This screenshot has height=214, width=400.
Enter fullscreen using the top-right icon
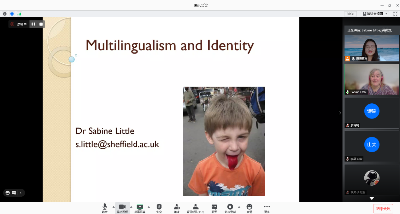pyautogui.click(x=395, y=14)
